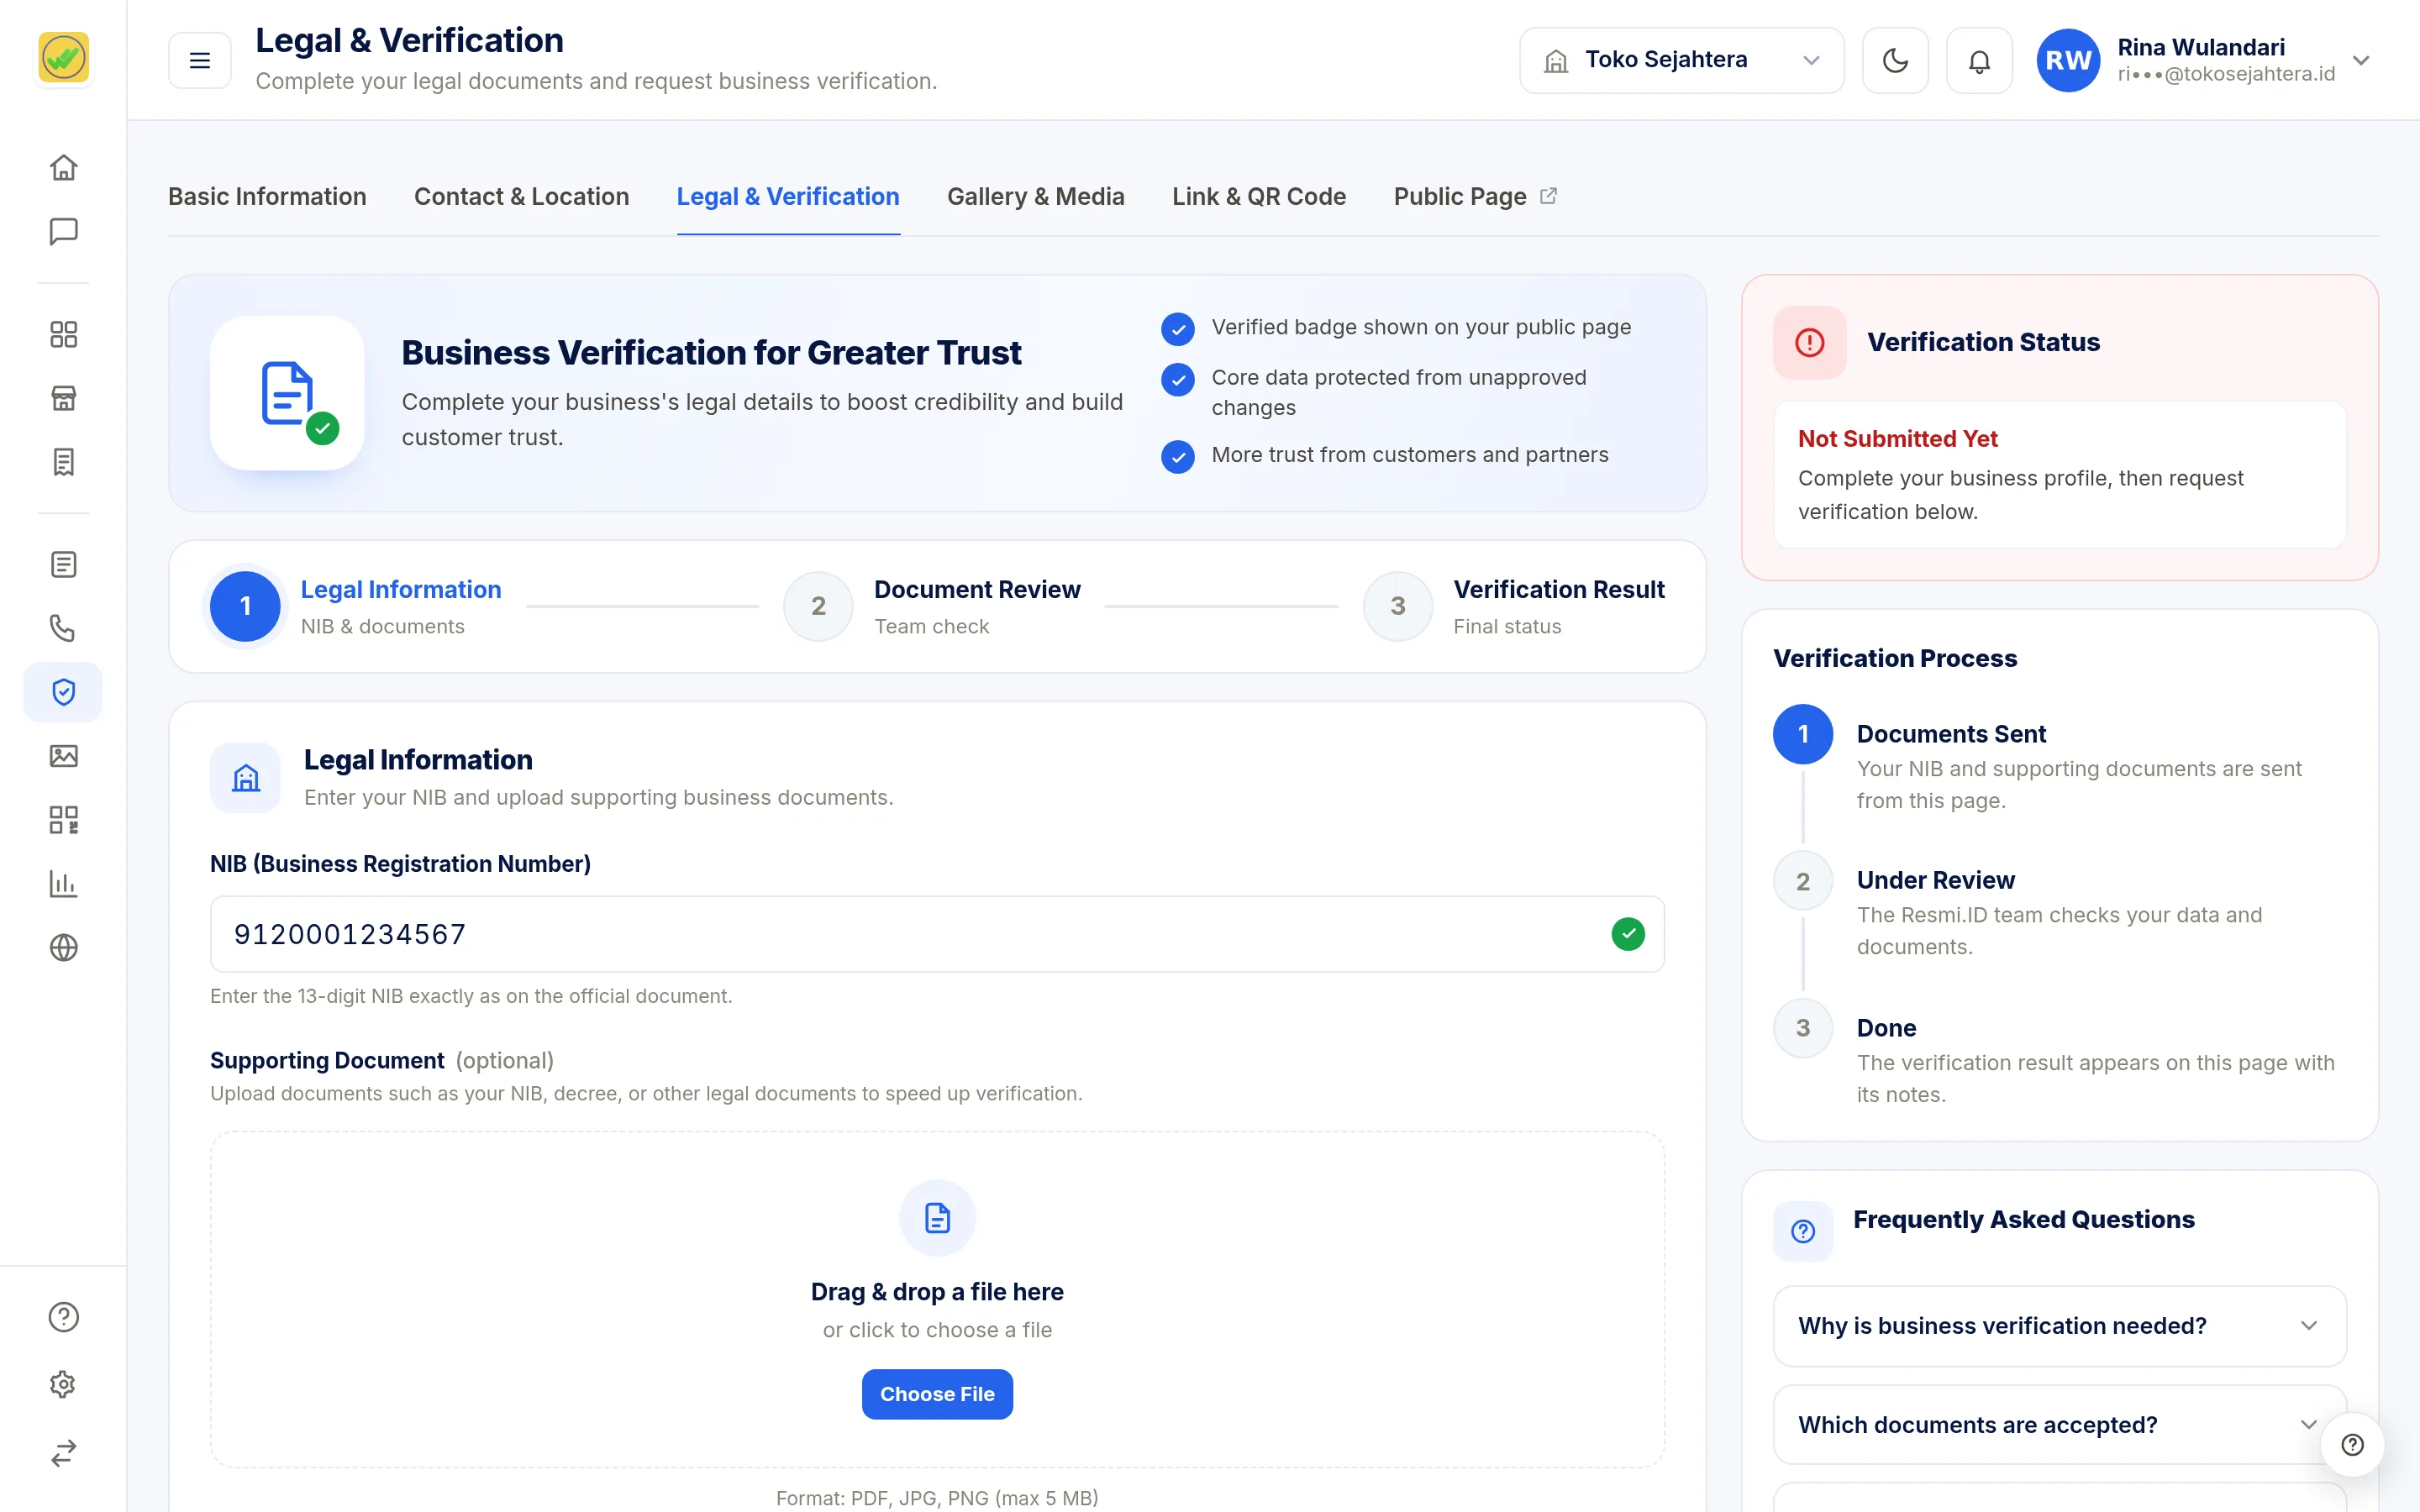2420x1512 pixels.
Task: Click 'Not Submitted Yet' status text
Action: (1897, 439)
